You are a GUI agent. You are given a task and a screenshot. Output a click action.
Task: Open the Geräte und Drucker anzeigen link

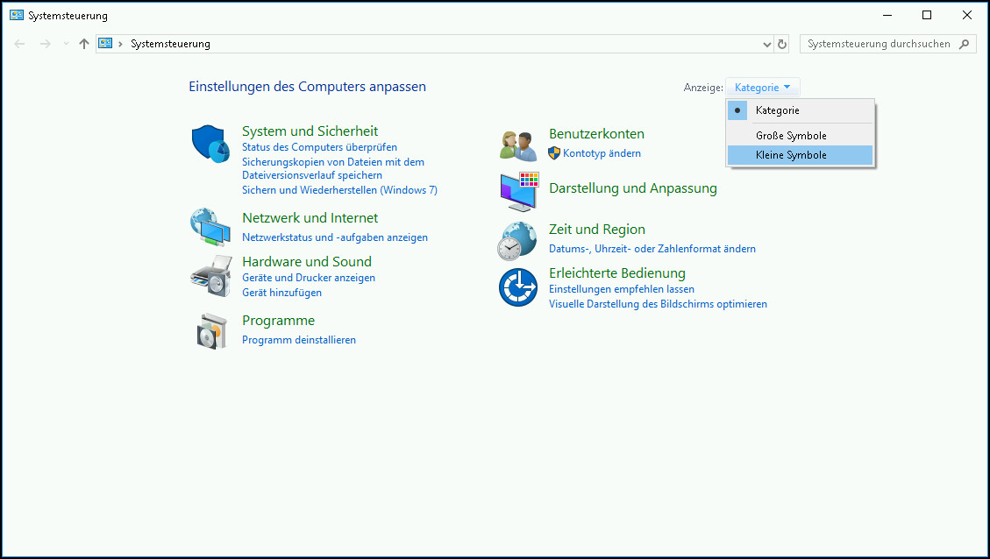pos(309,278)
